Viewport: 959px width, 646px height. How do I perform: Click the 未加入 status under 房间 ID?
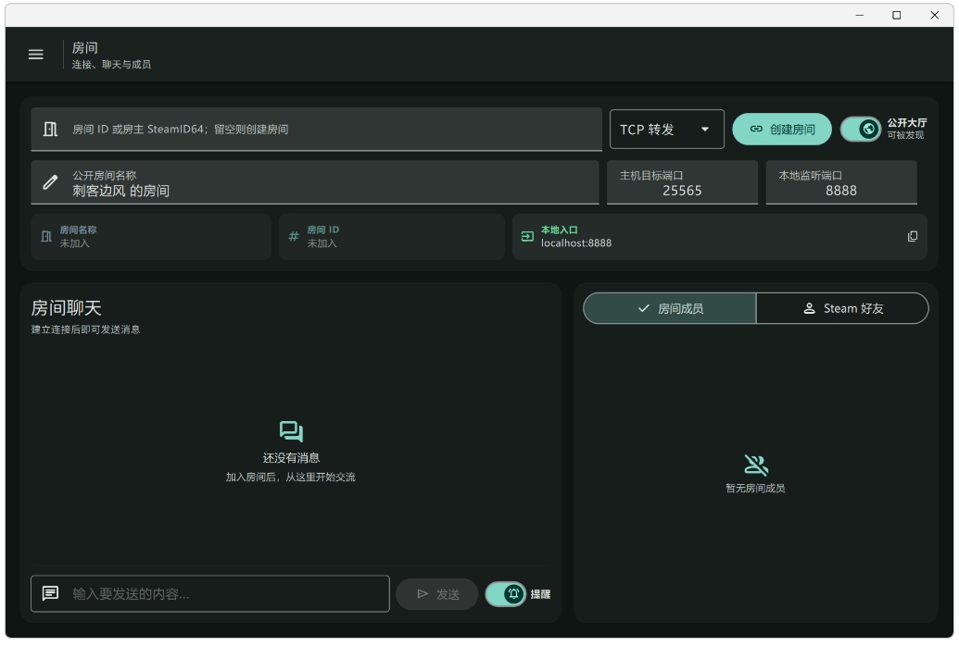coord(322,243)
